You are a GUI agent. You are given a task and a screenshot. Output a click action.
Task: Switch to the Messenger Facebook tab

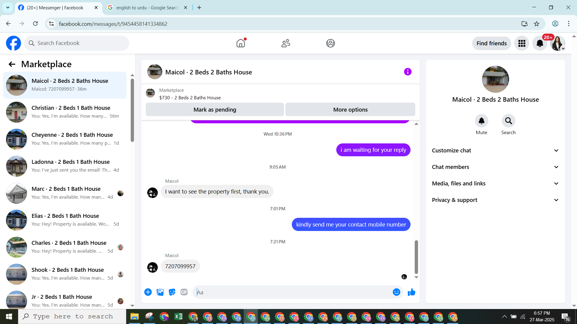(x=58, y=8)
